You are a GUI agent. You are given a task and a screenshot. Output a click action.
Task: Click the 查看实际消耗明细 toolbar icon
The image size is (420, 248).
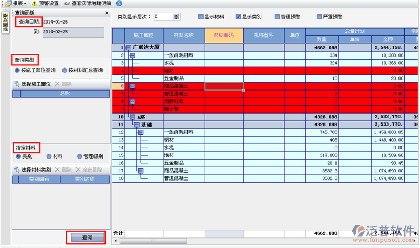coord(66,4)
